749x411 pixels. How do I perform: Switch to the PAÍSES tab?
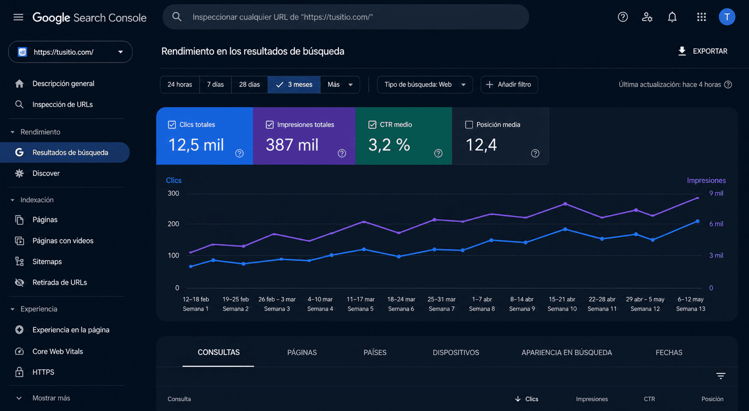coord(375,353)
